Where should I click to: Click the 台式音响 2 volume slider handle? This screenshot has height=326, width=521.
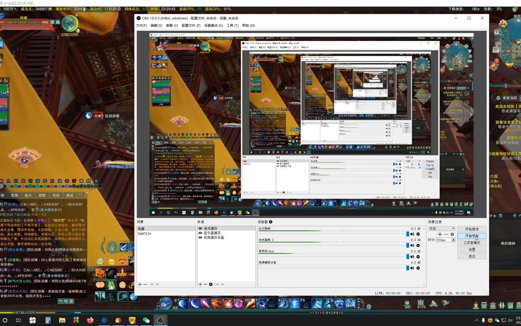pos(408,245)
